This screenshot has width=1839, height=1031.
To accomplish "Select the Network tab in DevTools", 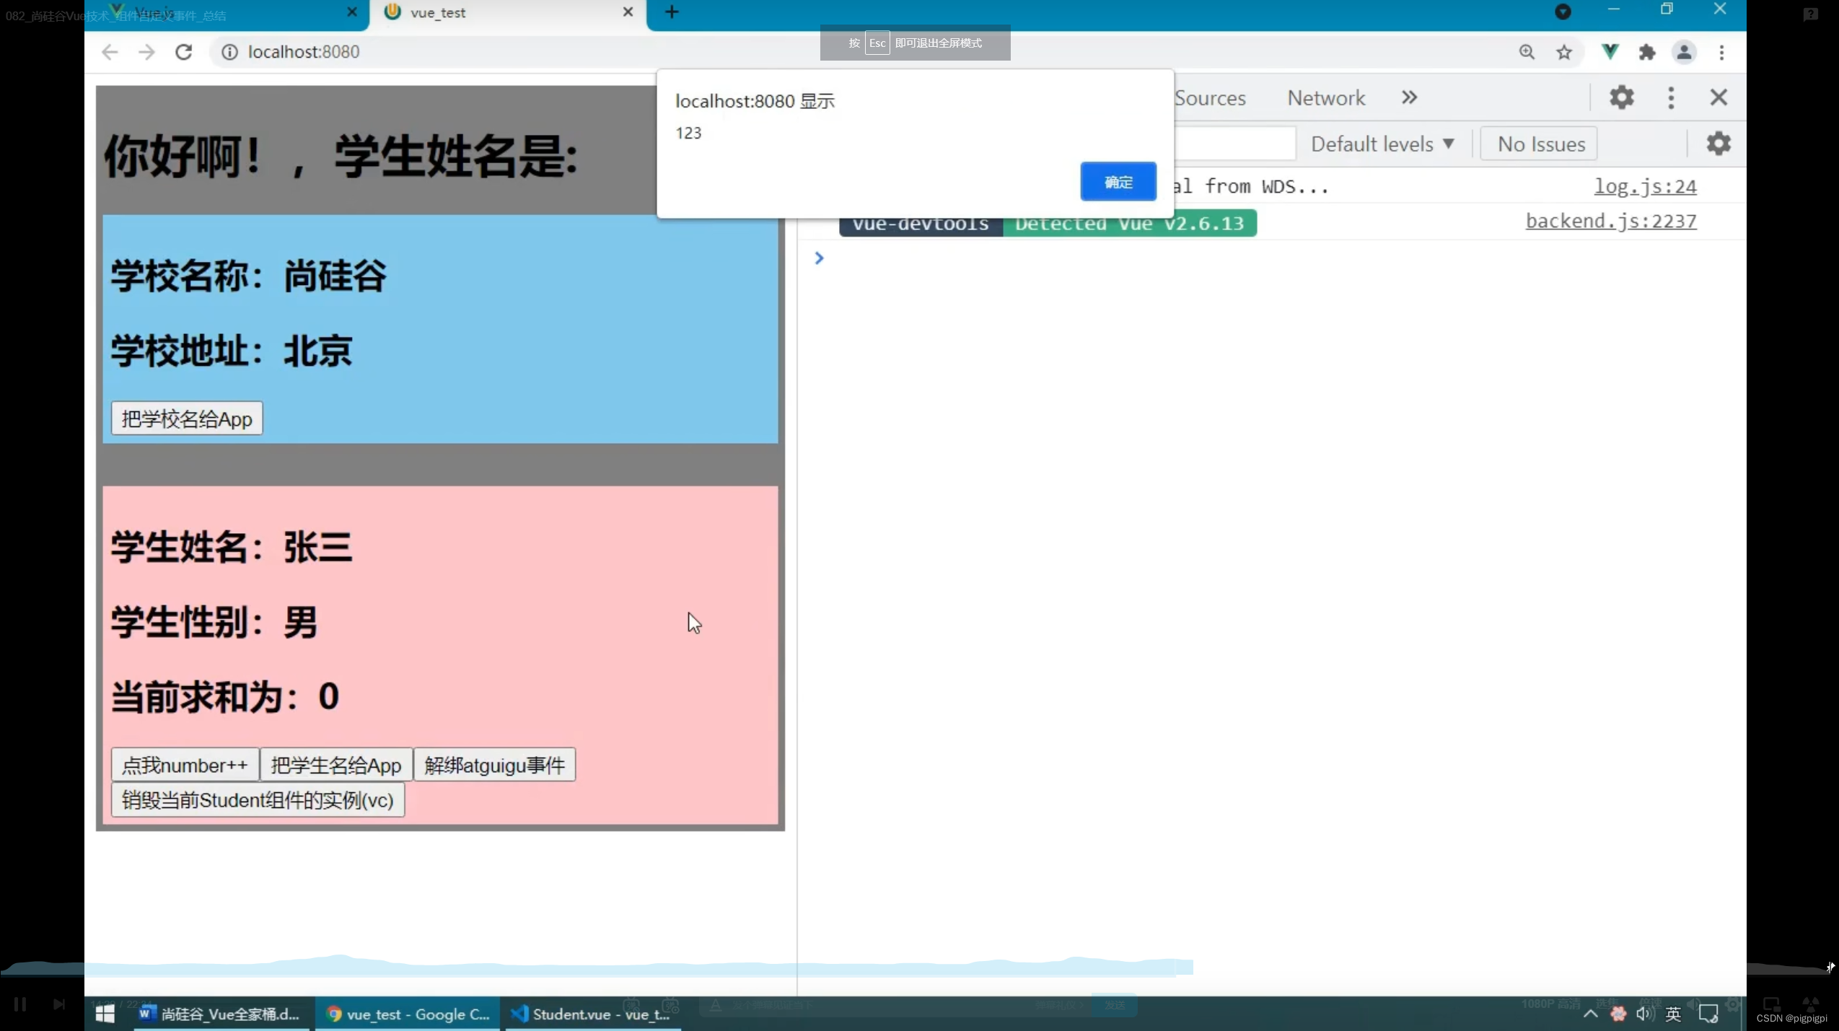I will (1326, 97).
